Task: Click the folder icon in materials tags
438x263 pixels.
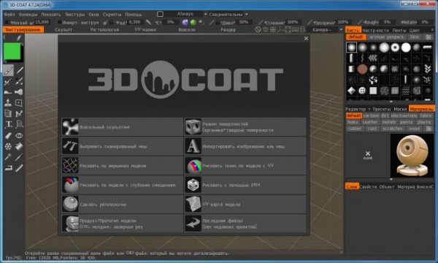Action: 429,129
